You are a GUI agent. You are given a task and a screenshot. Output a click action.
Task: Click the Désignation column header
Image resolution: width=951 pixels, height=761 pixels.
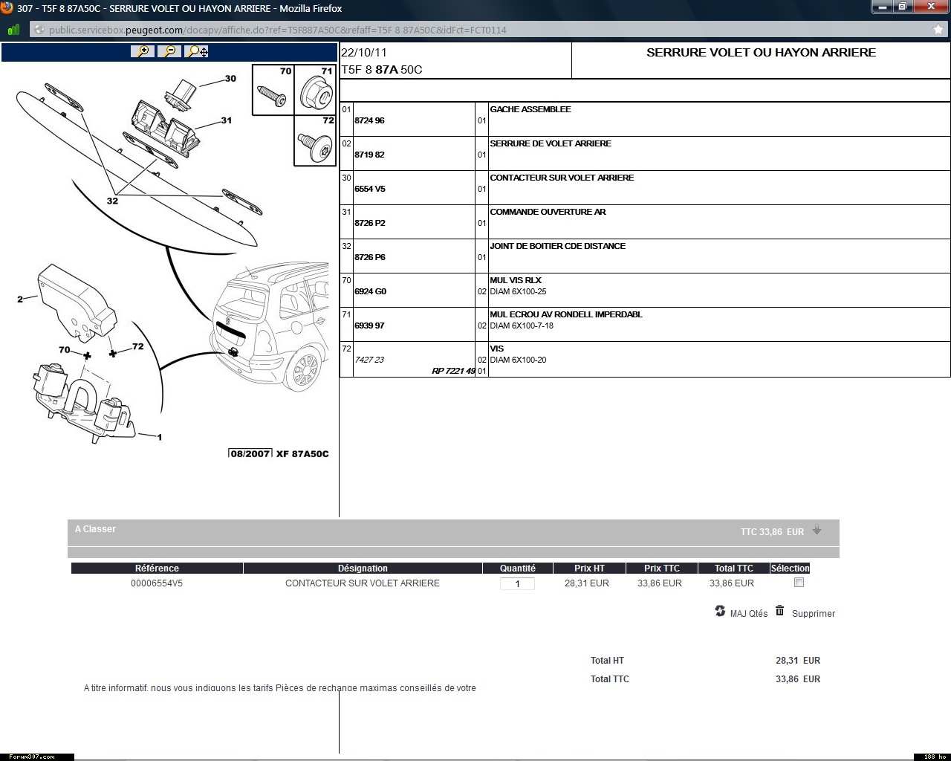pos(363,569)
